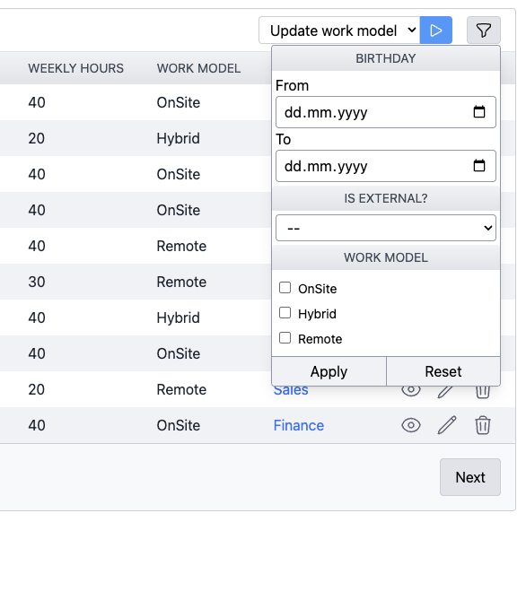Click the Apply filter button
This screenshot has width=526, height=600.
(329, 371)
